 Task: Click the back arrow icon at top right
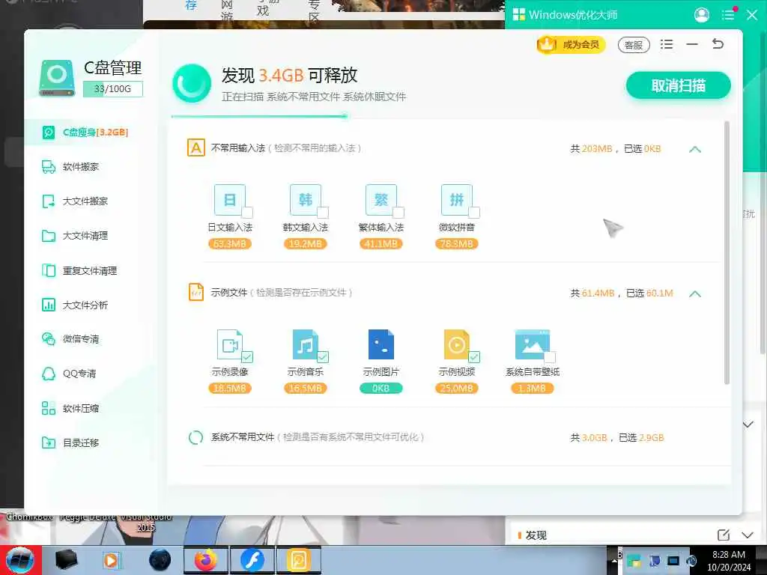pos(718,44)
